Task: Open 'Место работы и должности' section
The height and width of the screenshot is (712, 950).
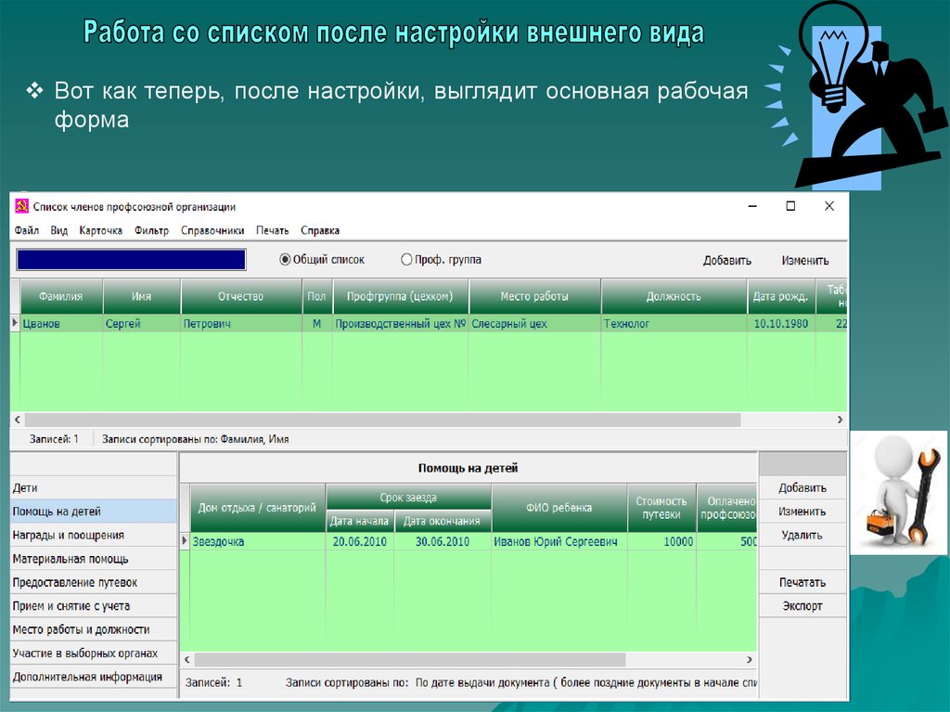Action: pos(81,629)
